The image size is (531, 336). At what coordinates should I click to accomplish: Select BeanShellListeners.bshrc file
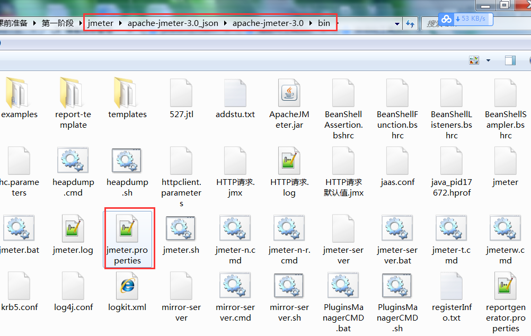[452, 109]
